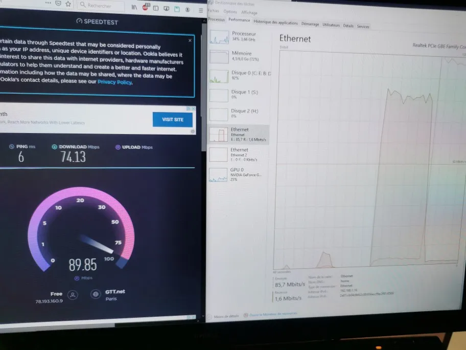Viewport: 466px width, 350px height.
Task: Select the download result 74.13
Action: [x=73, y=157]
